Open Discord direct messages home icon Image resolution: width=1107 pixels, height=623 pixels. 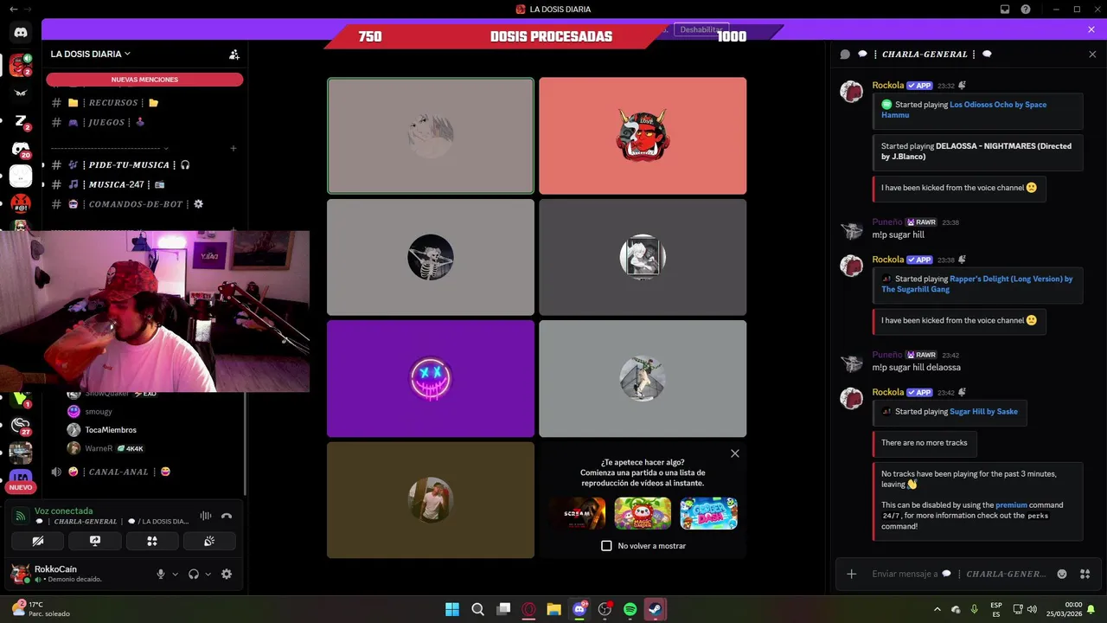[21, 33]
